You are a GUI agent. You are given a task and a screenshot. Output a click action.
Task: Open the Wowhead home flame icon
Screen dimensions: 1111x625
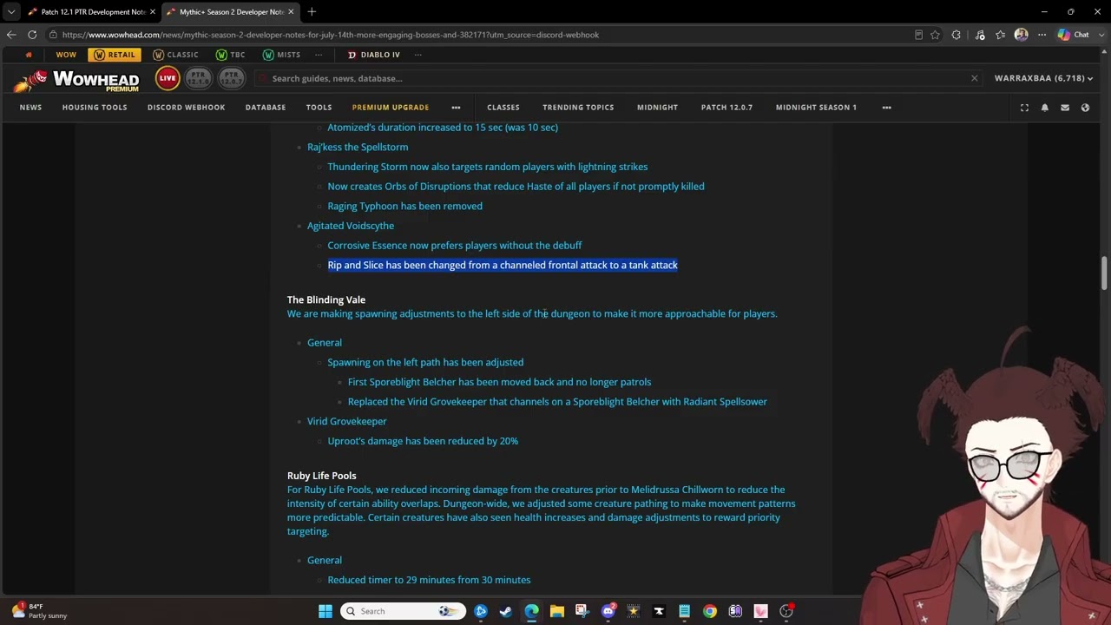29,55
